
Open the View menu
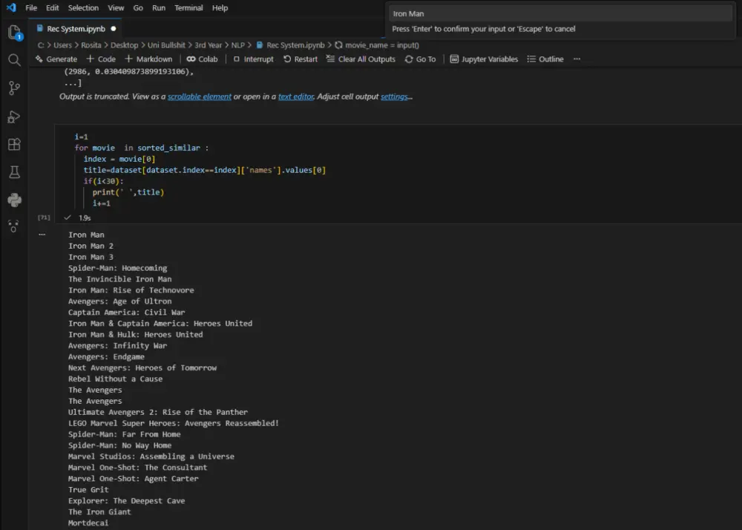(x=115, y=8)
